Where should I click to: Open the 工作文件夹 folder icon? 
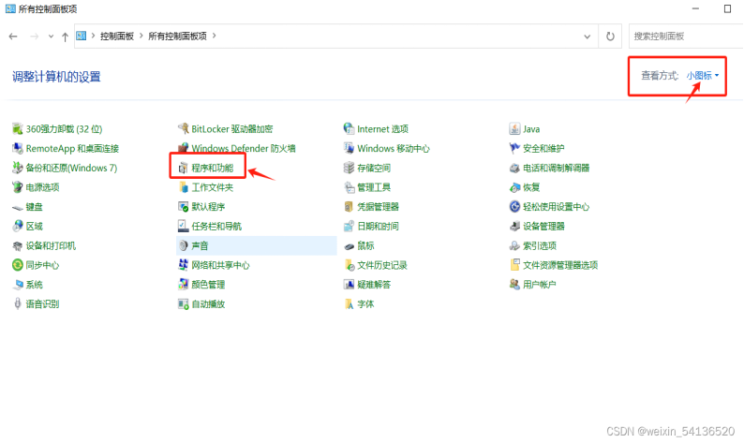pos(183,187)
